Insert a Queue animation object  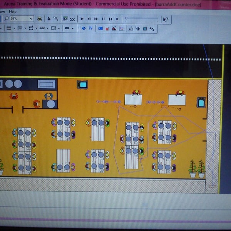pos(131,28)
